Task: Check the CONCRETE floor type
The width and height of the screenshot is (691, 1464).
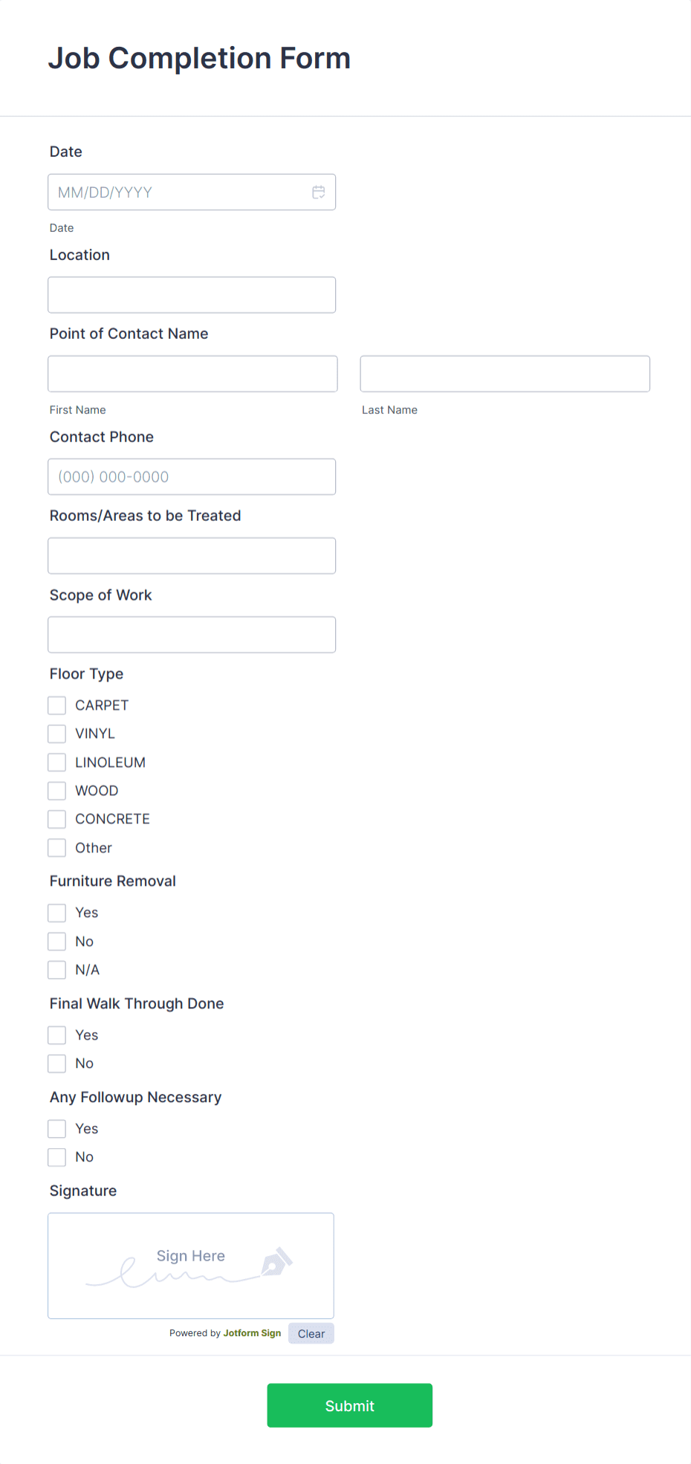Action: click(x=56, y=818)
